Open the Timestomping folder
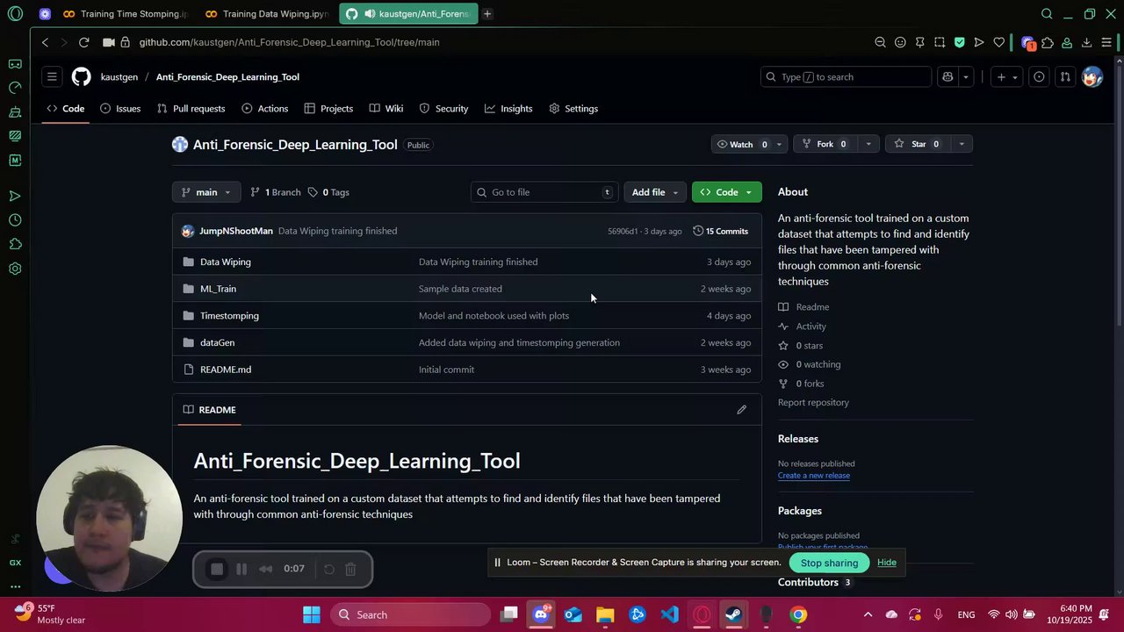Viewport: 1124px width, 632px height. point(229,316)
